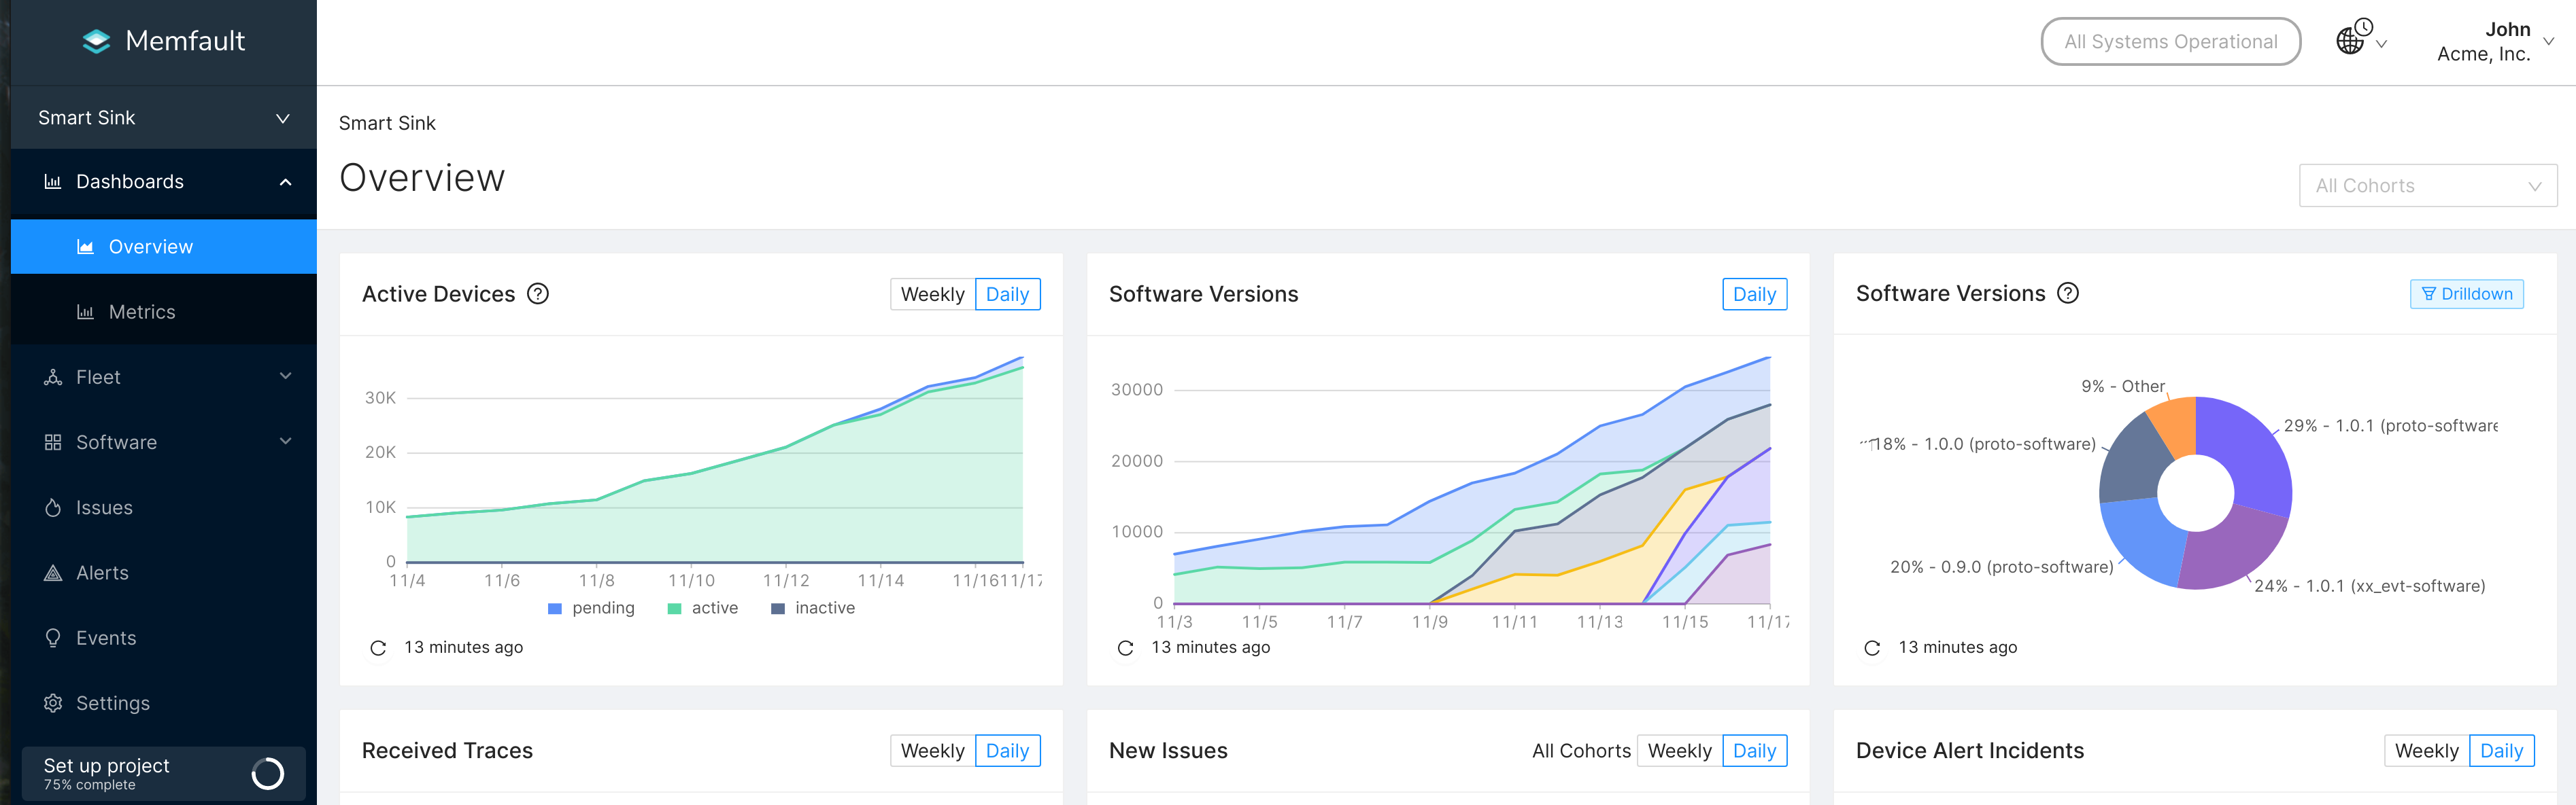Refresh the Active Devices chart
Image resolution: width=2576 pixels, height=805 pixels.
[377, 647]
